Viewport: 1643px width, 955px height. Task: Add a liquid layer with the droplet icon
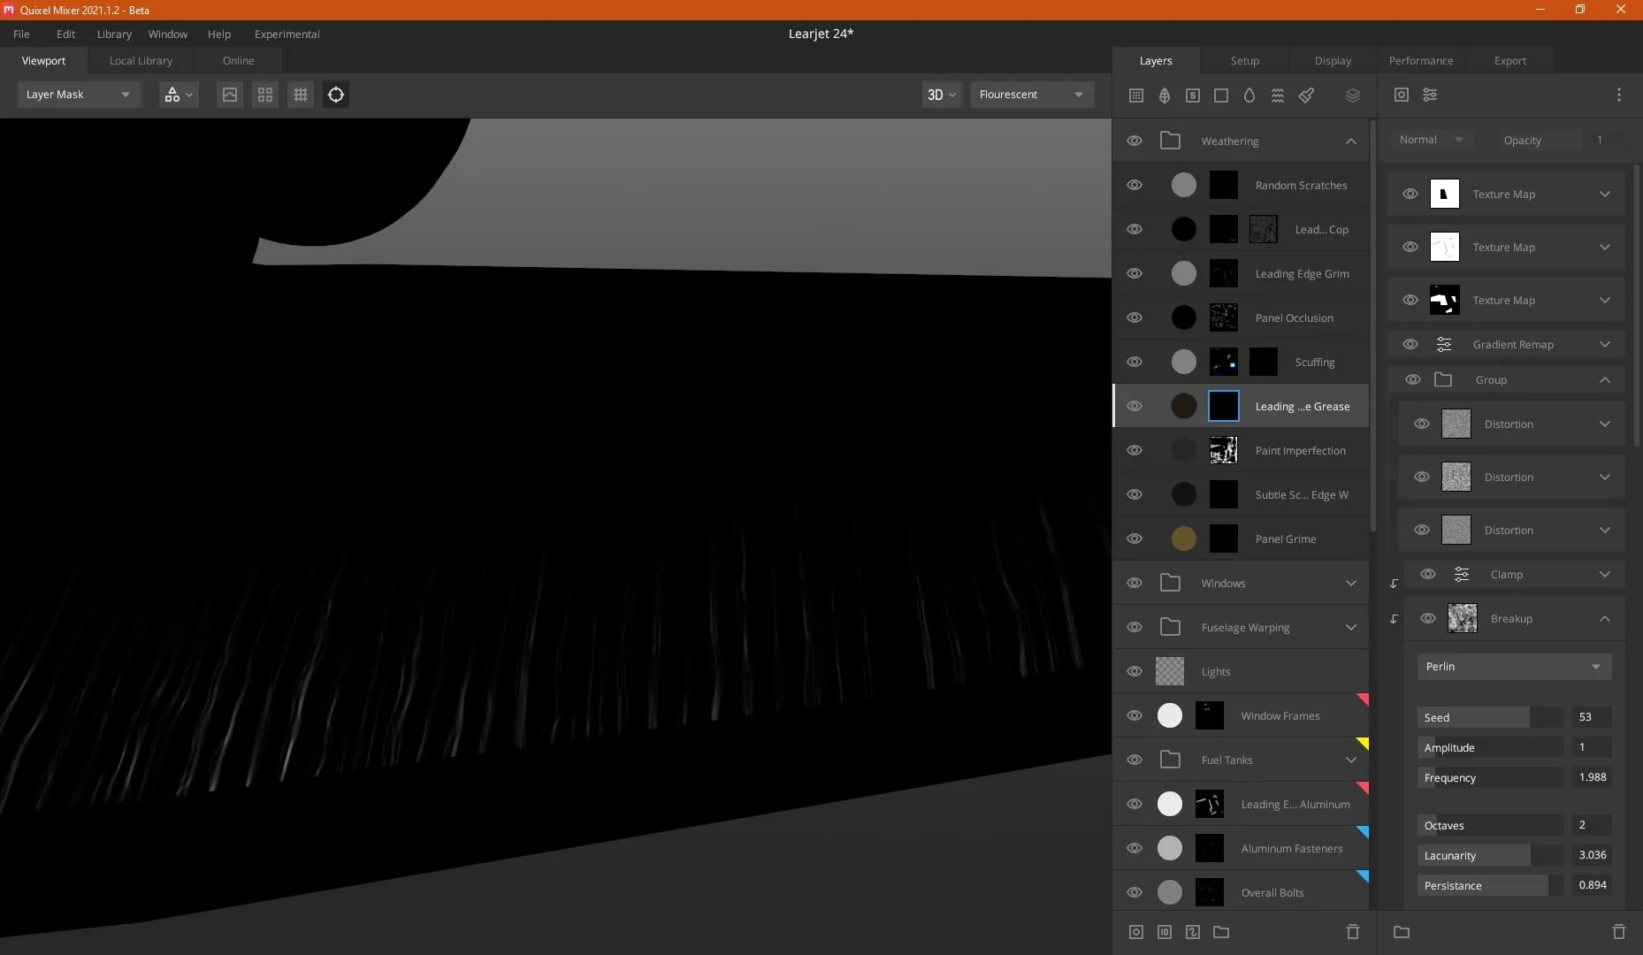(1249, 95)
